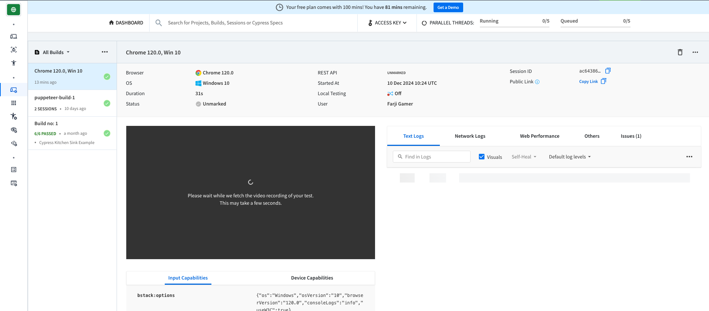The width and height of the screenshot is (709, 311).
Task: Click the parallel threads refresh icon
Action: click(x=424, y=23)
